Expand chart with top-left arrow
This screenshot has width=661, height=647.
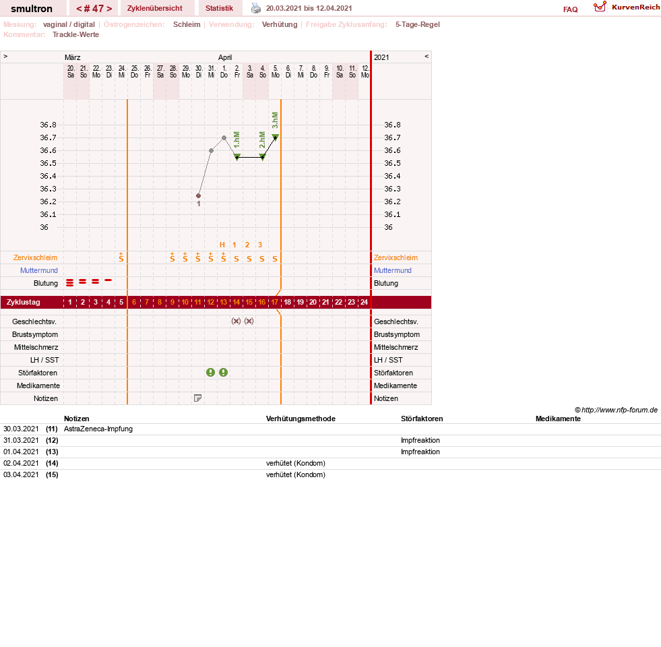click(5, 56)
